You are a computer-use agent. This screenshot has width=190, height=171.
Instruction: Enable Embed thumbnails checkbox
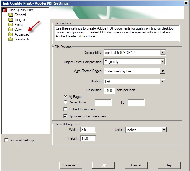[65, 109]
